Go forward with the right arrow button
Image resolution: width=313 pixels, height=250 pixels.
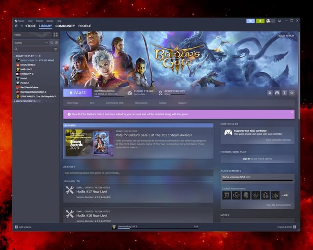pos(22,26)
